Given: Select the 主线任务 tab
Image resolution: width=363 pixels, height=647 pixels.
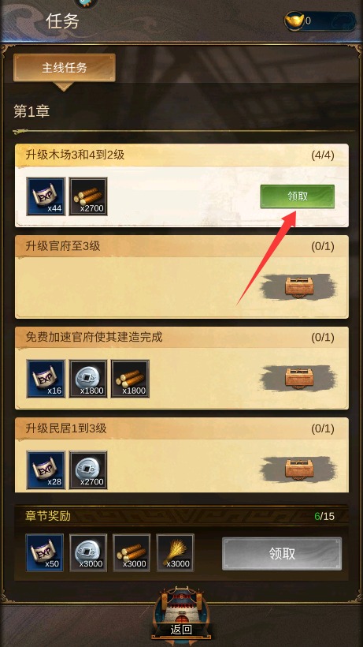Looking at the screenshot, I should pos(65,68).
